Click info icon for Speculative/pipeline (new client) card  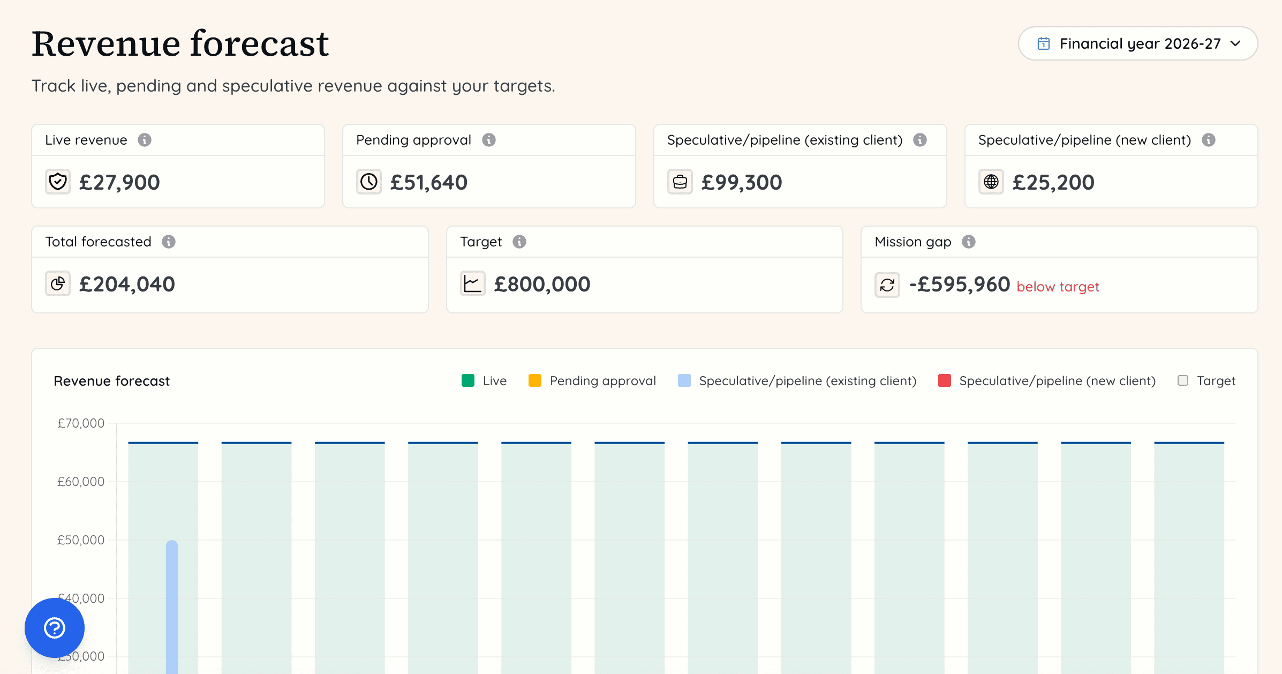(x=1209, y=140)
